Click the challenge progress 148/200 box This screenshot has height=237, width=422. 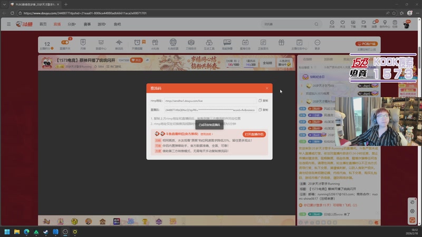pos(251,63)
